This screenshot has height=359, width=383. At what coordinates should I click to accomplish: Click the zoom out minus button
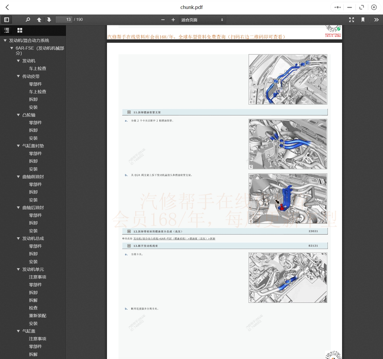tap(163, 20)
